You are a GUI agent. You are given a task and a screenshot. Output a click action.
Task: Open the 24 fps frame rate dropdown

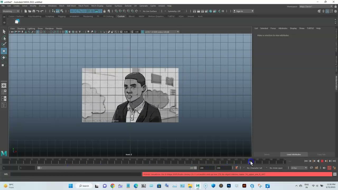click(x=299, y=168)
